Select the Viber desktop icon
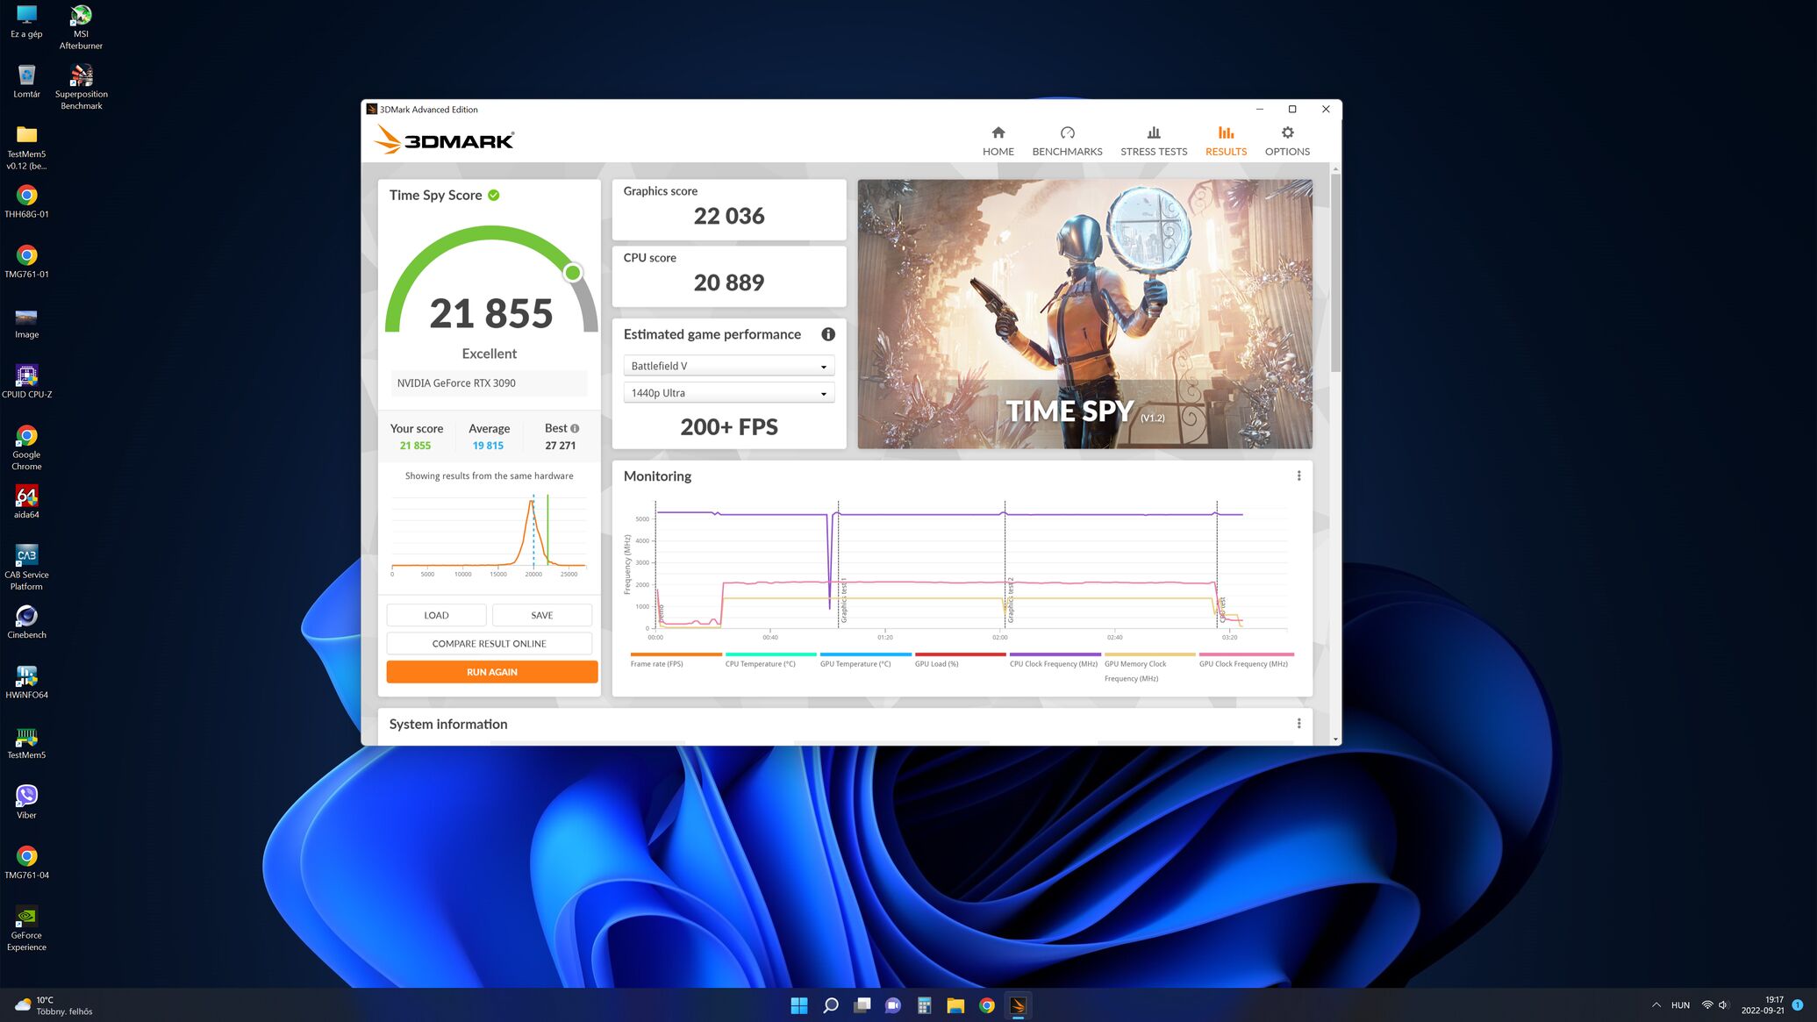This screenshot has height=1022, width=1817. pos(26,803)
